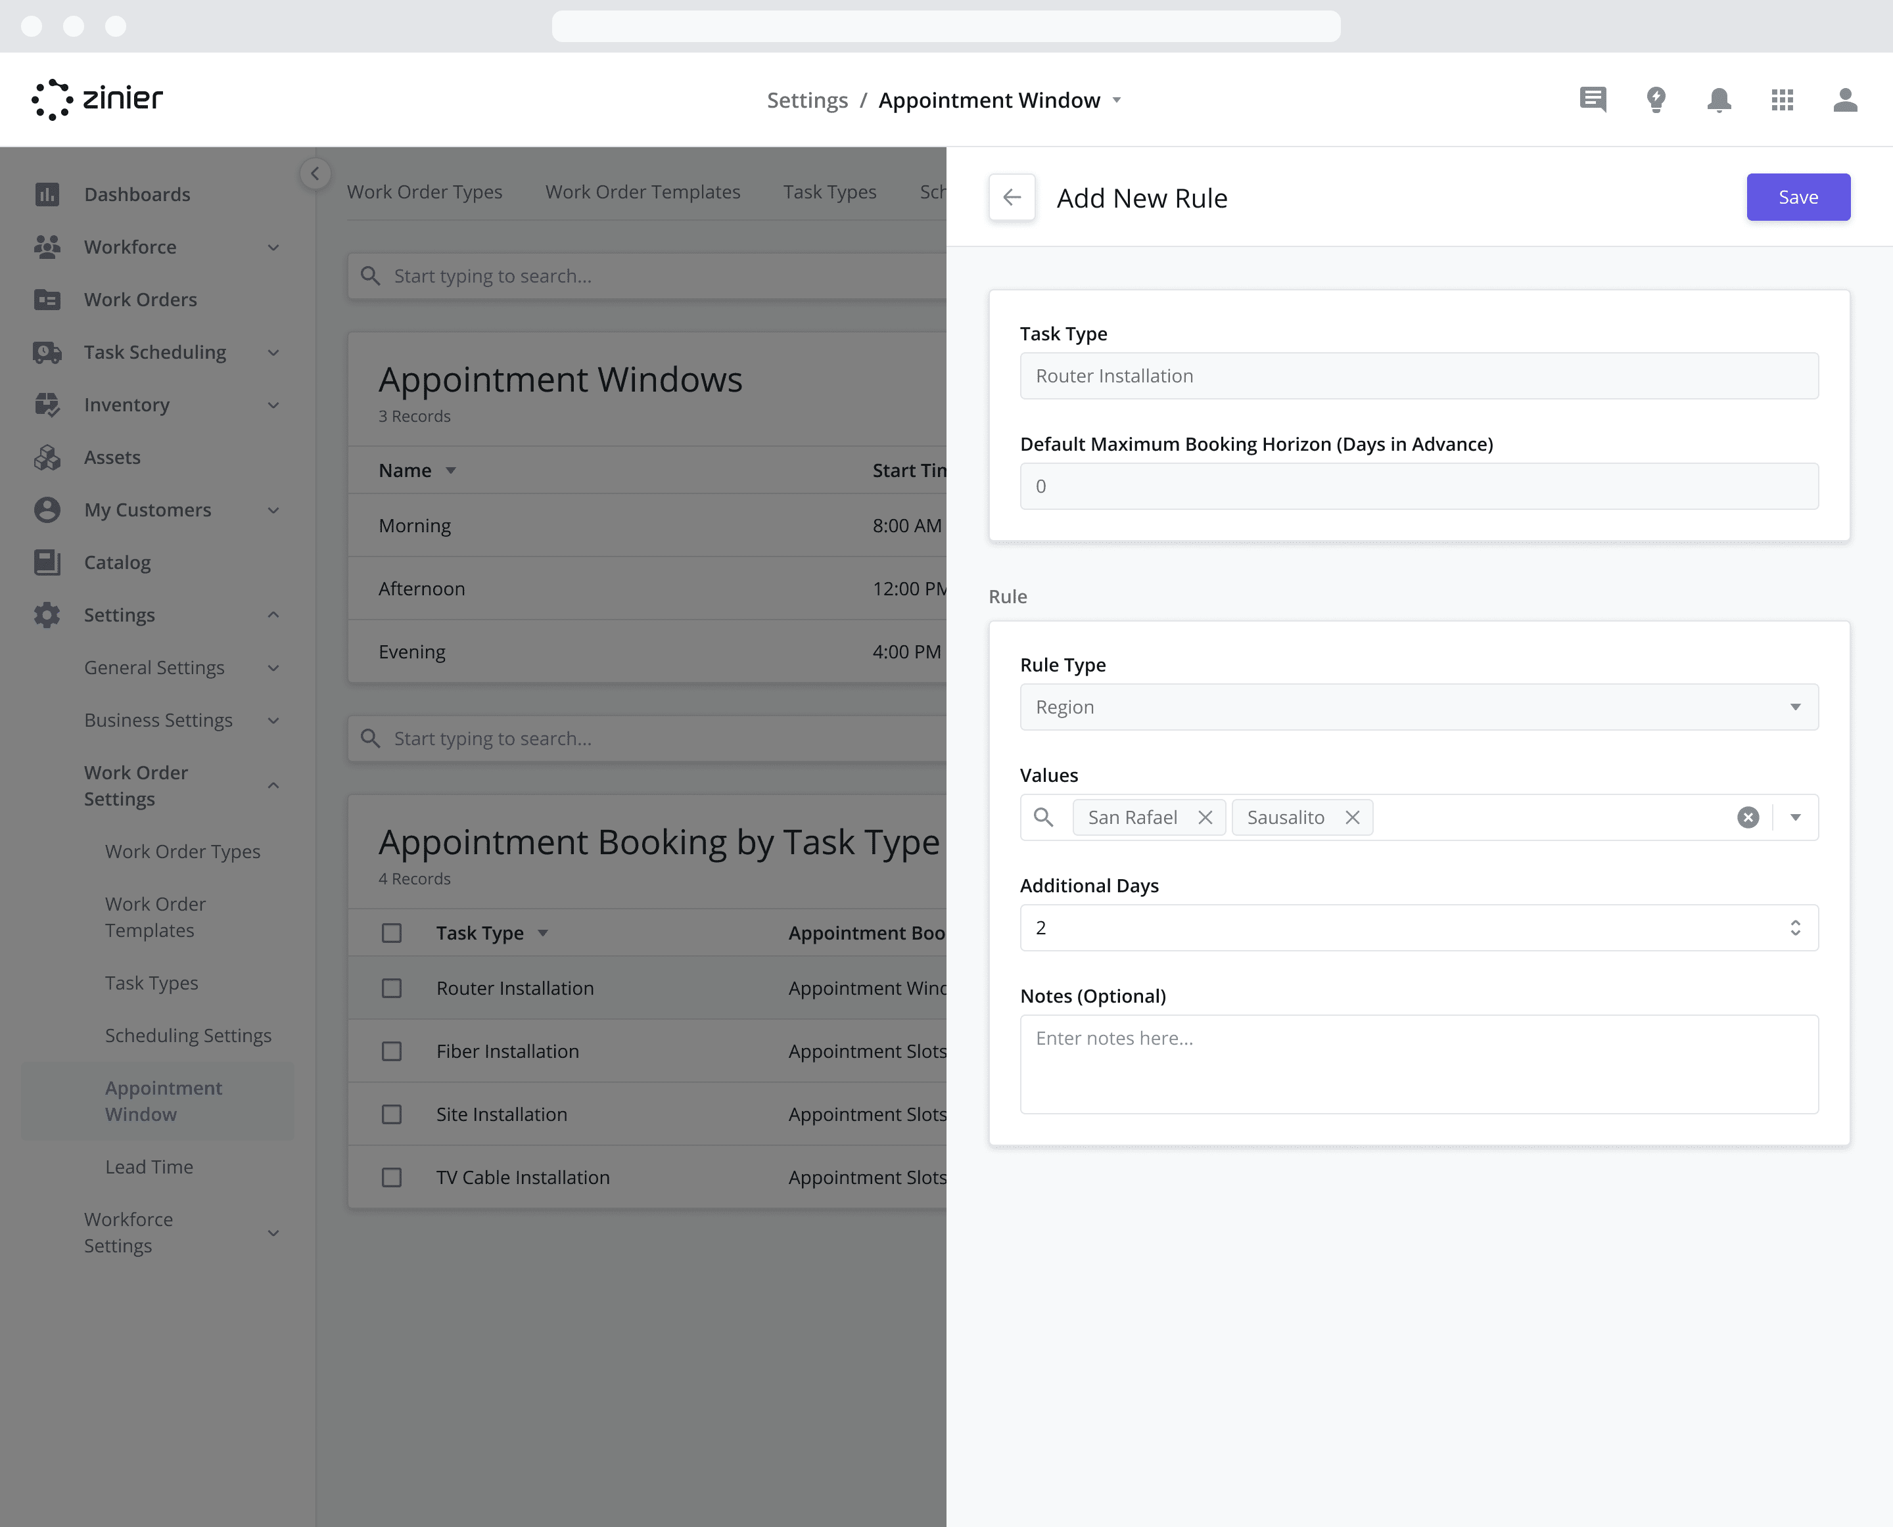Toggle checkbox for Fiber Installation row
This screenshot has height=1527, width=1893.
click(x=392, y=1050)
